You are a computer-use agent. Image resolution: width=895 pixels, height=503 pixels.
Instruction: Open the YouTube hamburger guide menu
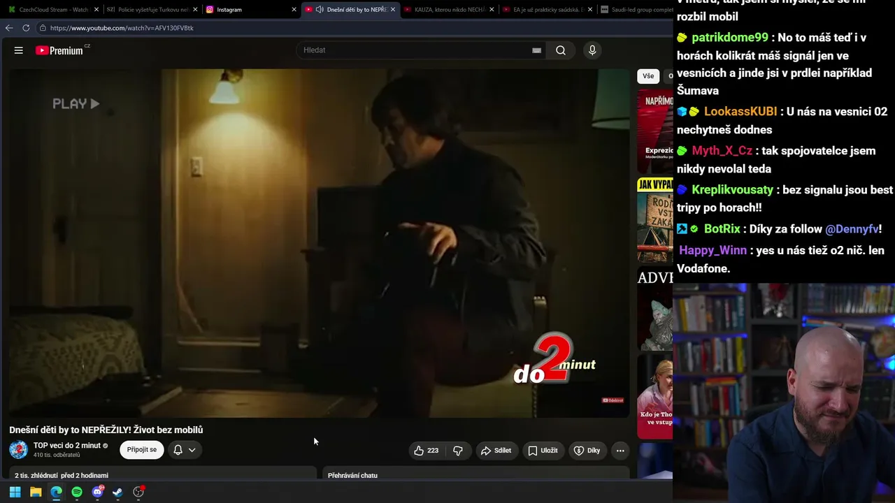click(19, 50)
